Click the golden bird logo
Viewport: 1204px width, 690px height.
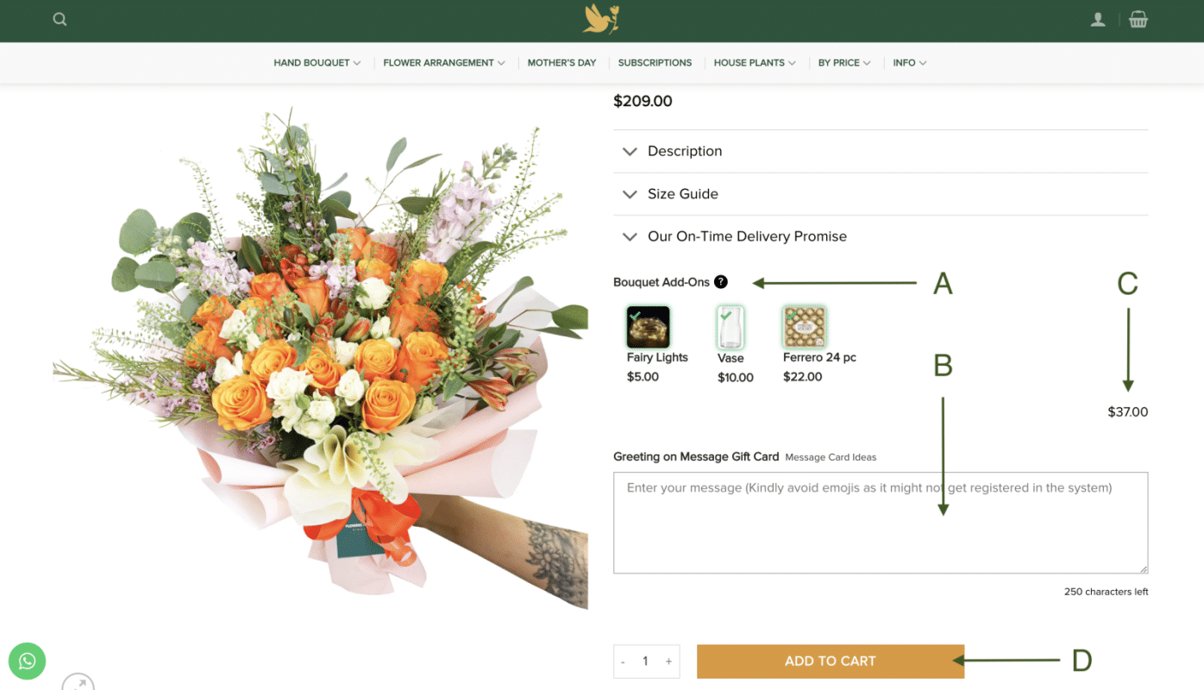(x=601, y=19)
